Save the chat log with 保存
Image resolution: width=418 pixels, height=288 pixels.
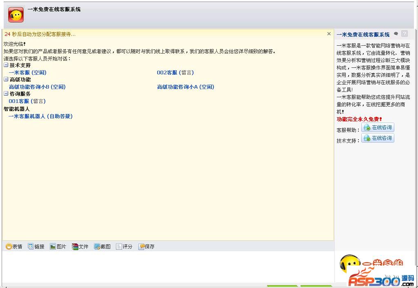coord(147,246)
